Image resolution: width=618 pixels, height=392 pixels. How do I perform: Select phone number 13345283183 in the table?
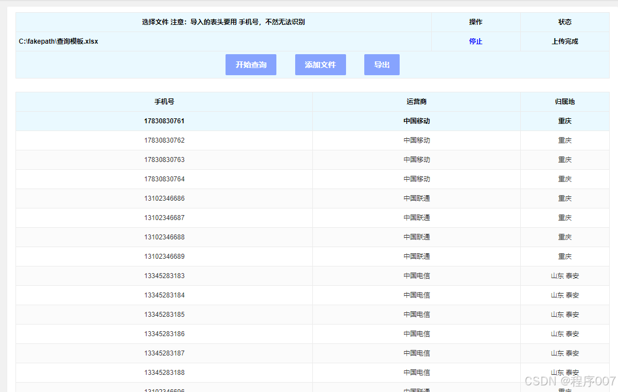164,275
